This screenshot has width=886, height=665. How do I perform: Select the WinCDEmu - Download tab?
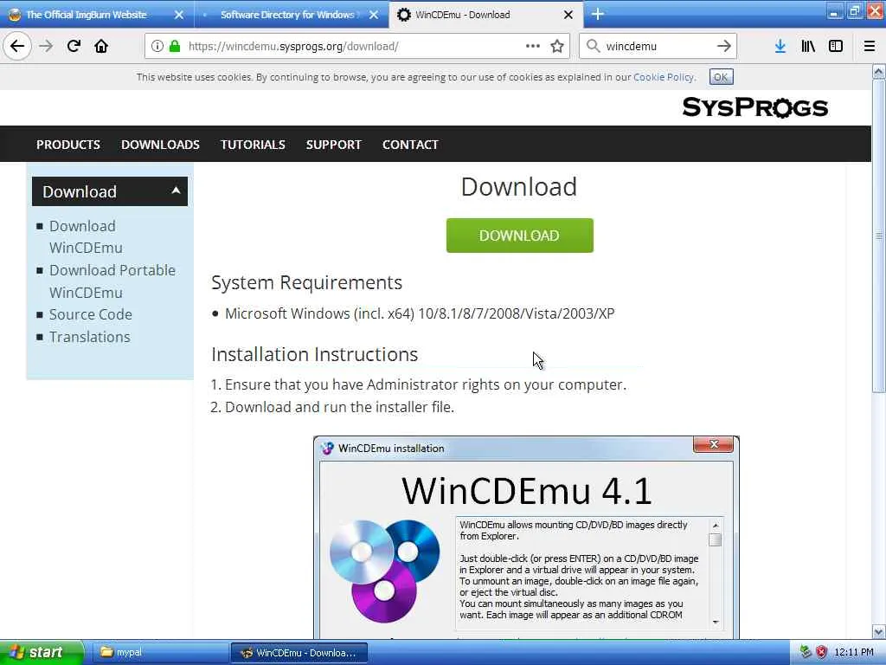[x=486, y=15]
